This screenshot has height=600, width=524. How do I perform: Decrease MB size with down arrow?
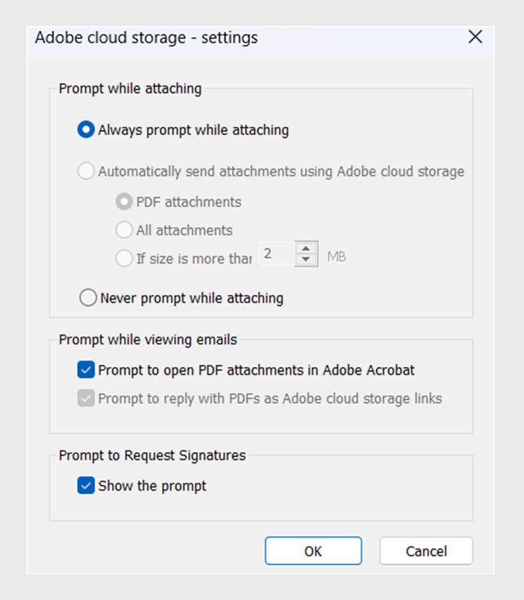point(306,259)
